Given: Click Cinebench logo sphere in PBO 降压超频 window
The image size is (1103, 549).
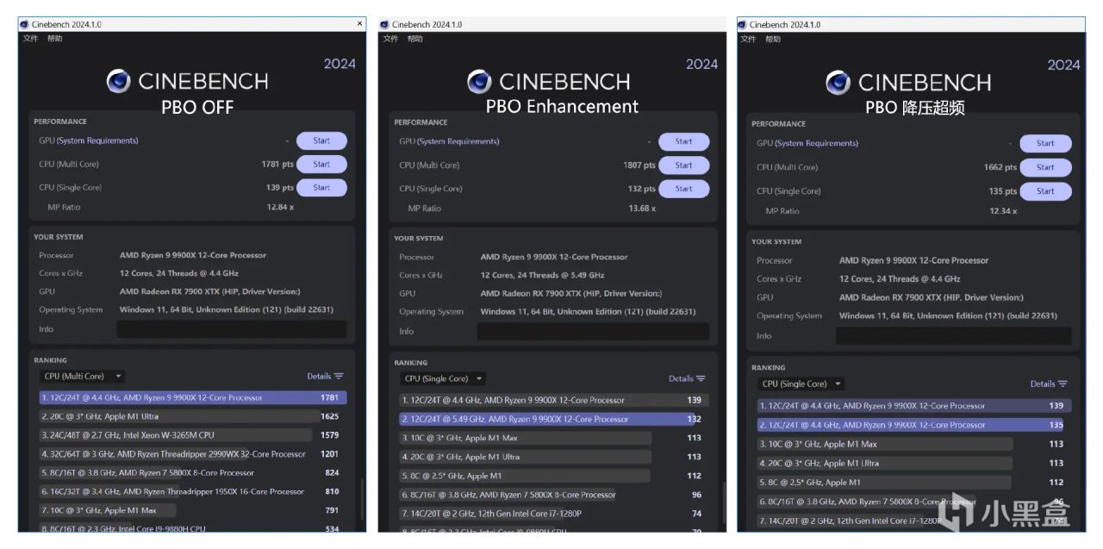Looking at the screenshot, I should 838,83.
